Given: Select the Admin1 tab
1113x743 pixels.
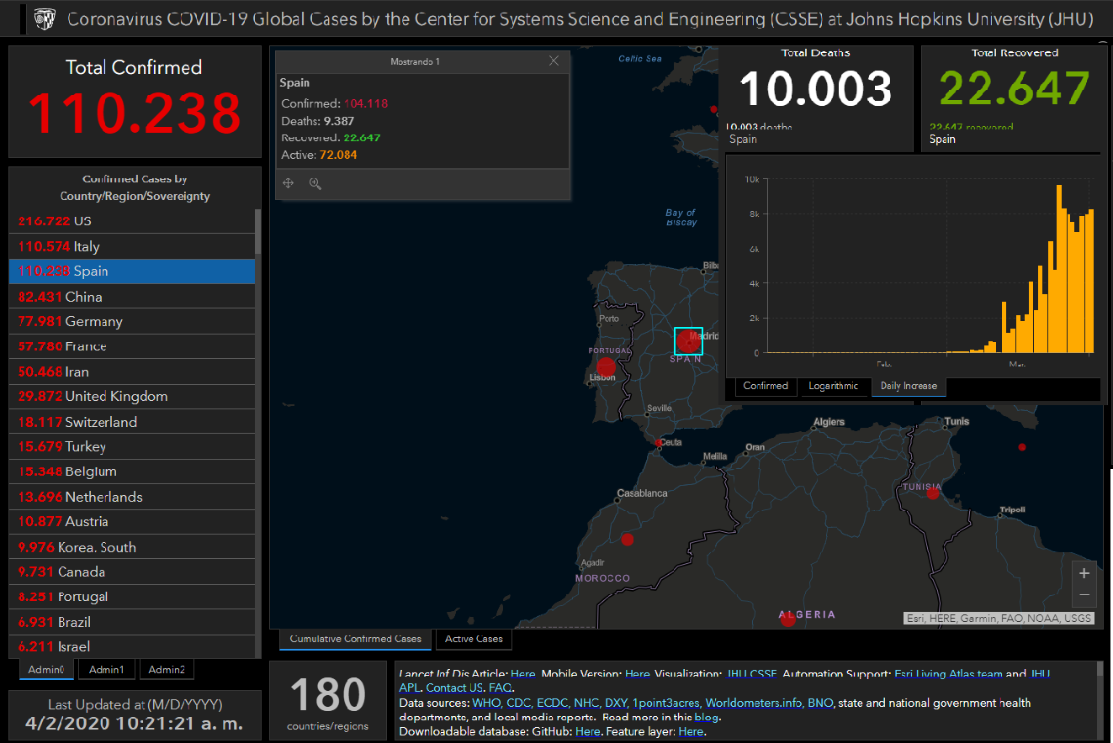Looking at the screenshot, I should point(107,670).
